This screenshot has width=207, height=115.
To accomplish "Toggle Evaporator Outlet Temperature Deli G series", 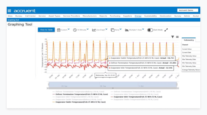I will click(134, 99).
